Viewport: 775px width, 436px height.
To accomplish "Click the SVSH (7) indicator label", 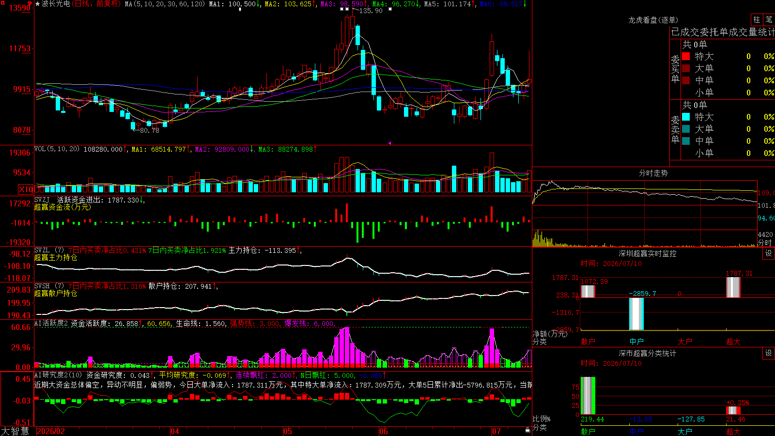I will [x=49, y=286].
